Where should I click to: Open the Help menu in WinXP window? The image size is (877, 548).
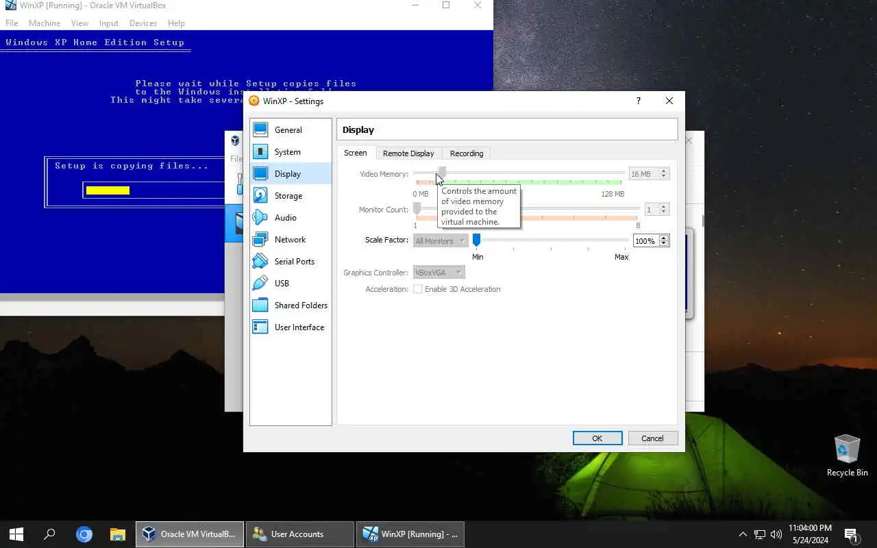(176, 23)
